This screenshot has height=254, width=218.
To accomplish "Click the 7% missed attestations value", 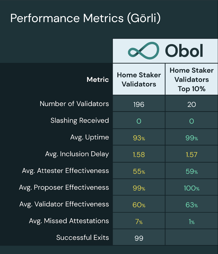I will [x=139, y=222].
